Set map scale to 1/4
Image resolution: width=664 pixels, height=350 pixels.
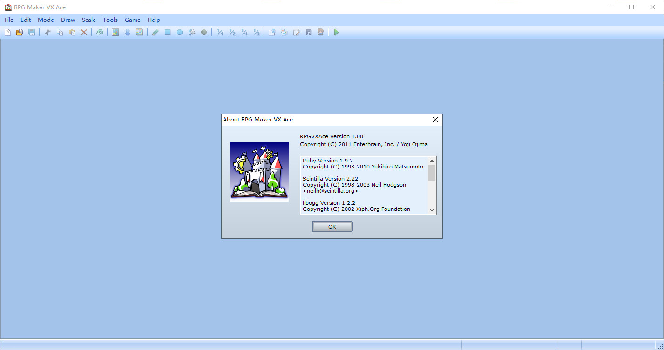tap(244, 32)
